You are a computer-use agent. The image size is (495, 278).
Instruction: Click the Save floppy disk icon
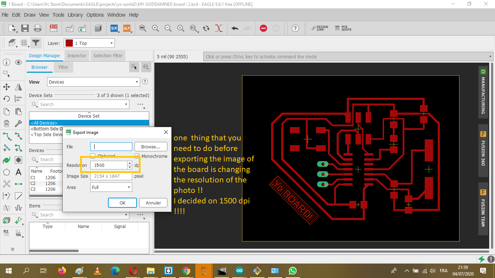click(x=25, y=28)
